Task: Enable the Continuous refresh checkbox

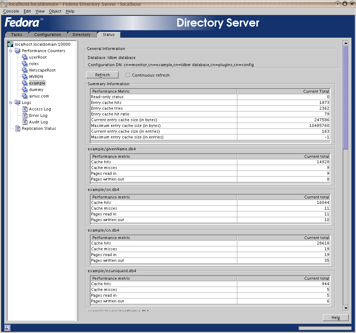Action: click(x=128, y=75)
